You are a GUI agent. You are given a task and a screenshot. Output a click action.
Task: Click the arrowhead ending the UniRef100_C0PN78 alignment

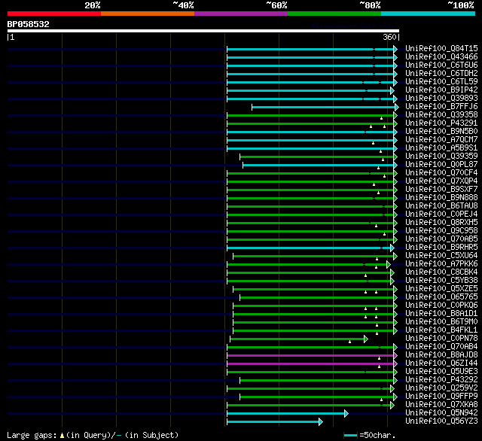(x=366, y=339)
